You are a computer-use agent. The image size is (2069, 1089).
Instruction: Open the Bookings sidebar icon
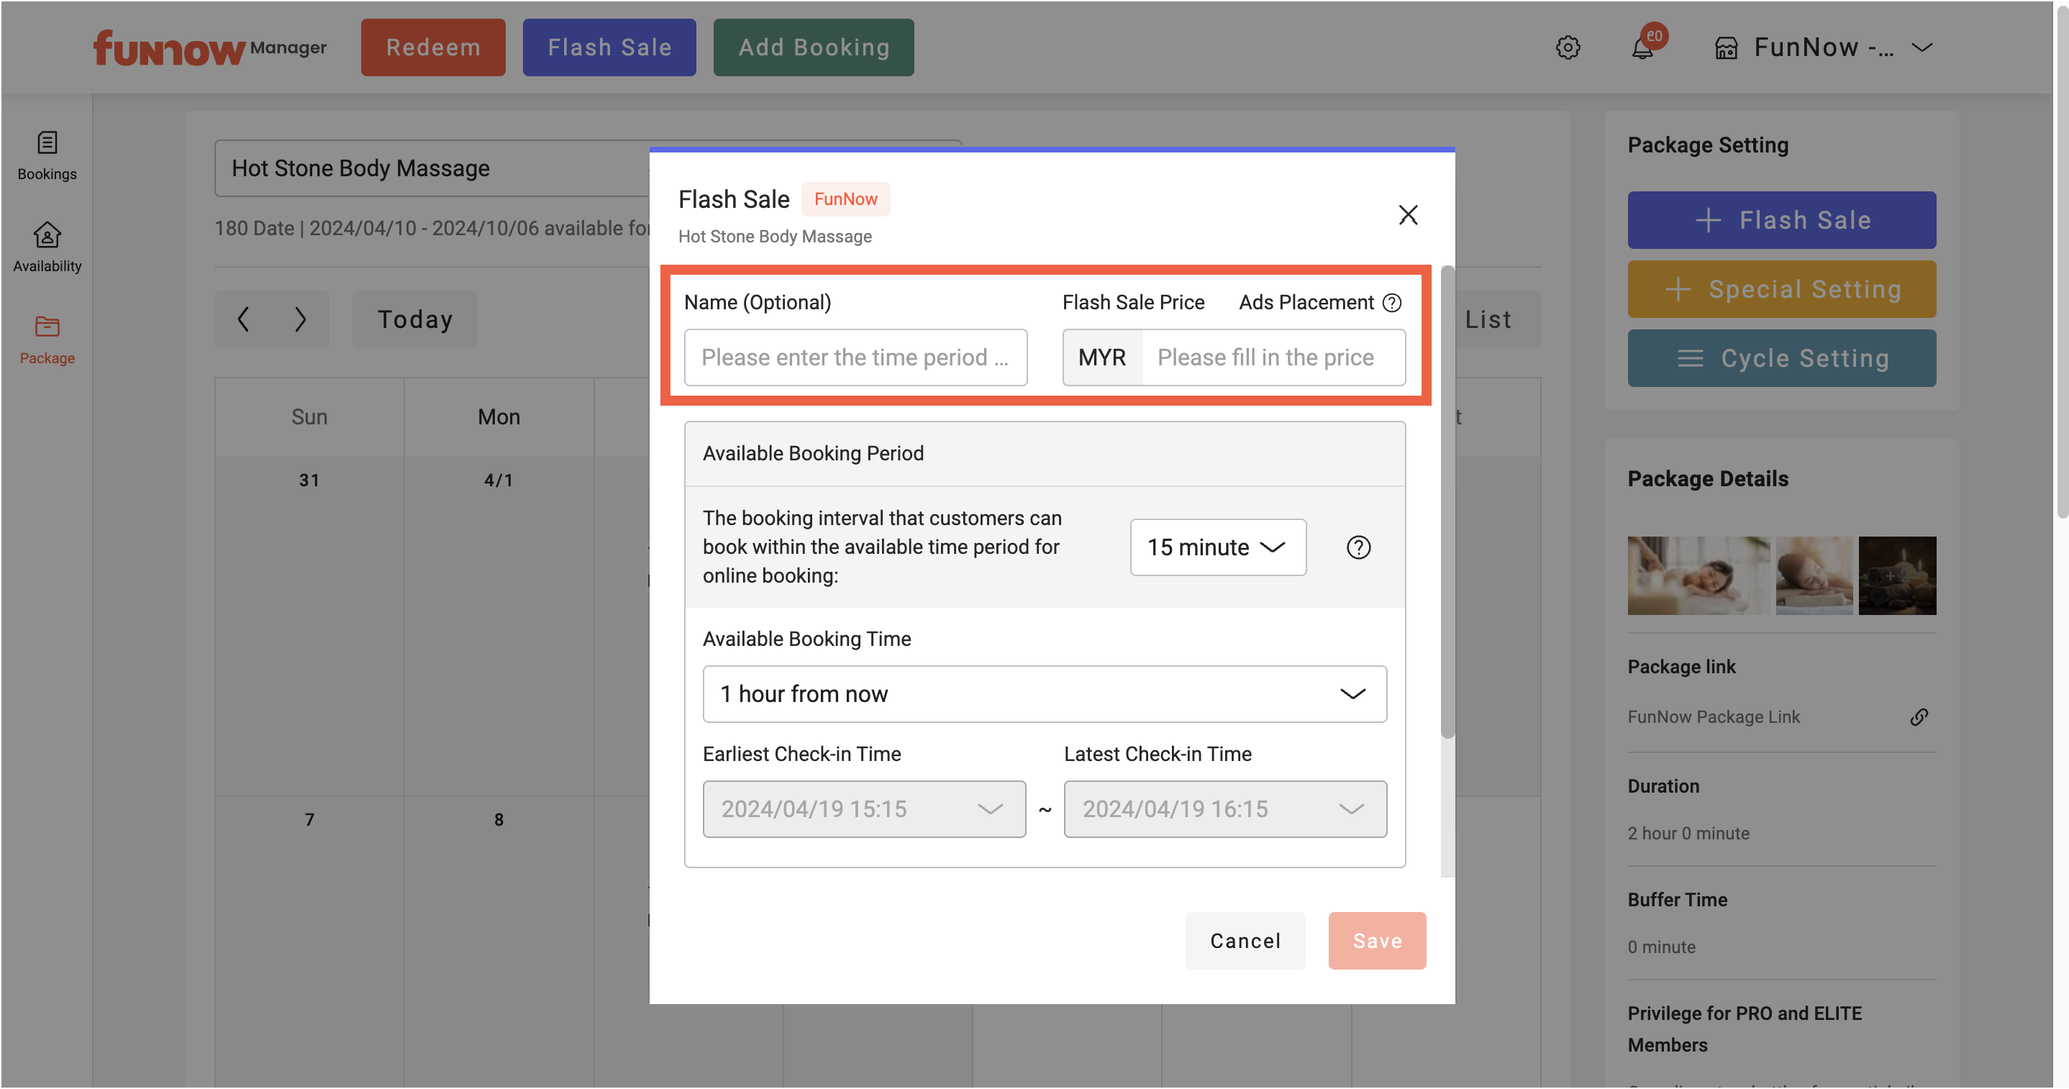coord(47,155)
